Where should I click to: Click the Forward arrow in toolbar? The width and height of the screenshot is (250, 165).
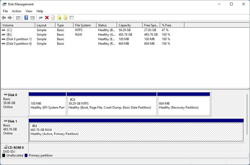10,18
